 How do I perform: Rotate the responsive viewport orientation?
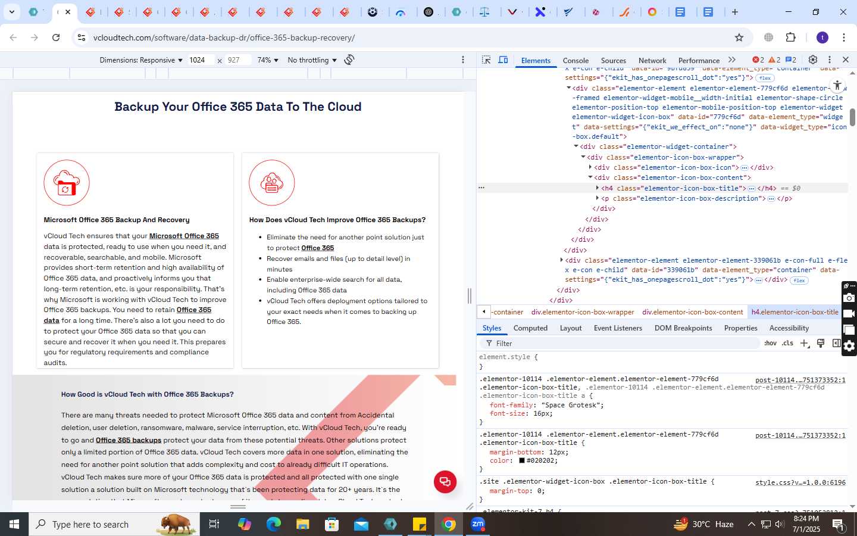tap(349, 60)
